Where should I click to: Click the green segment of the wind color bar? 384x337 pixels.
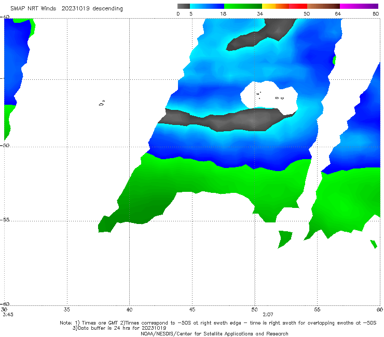coord(243,6)
